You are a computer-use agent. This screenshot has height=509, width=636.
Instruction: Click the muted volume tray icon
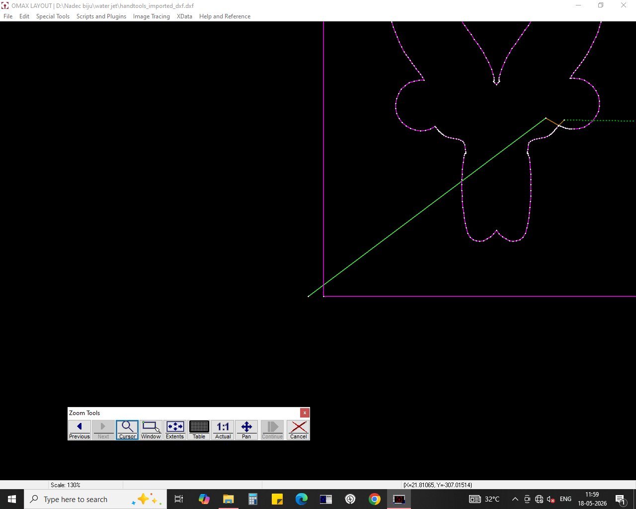(x=551, y=499)
